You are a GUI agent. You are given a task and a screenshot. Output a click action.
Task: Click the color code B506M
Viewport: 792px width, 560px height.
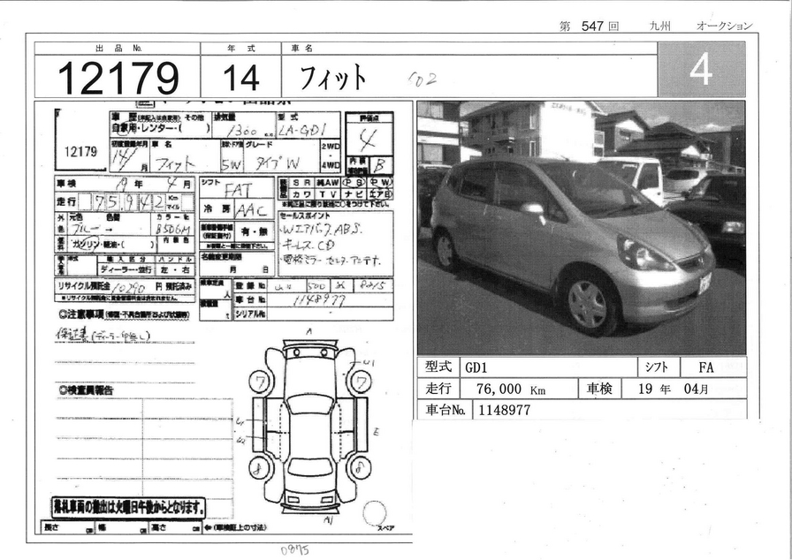tap(172, 230)
